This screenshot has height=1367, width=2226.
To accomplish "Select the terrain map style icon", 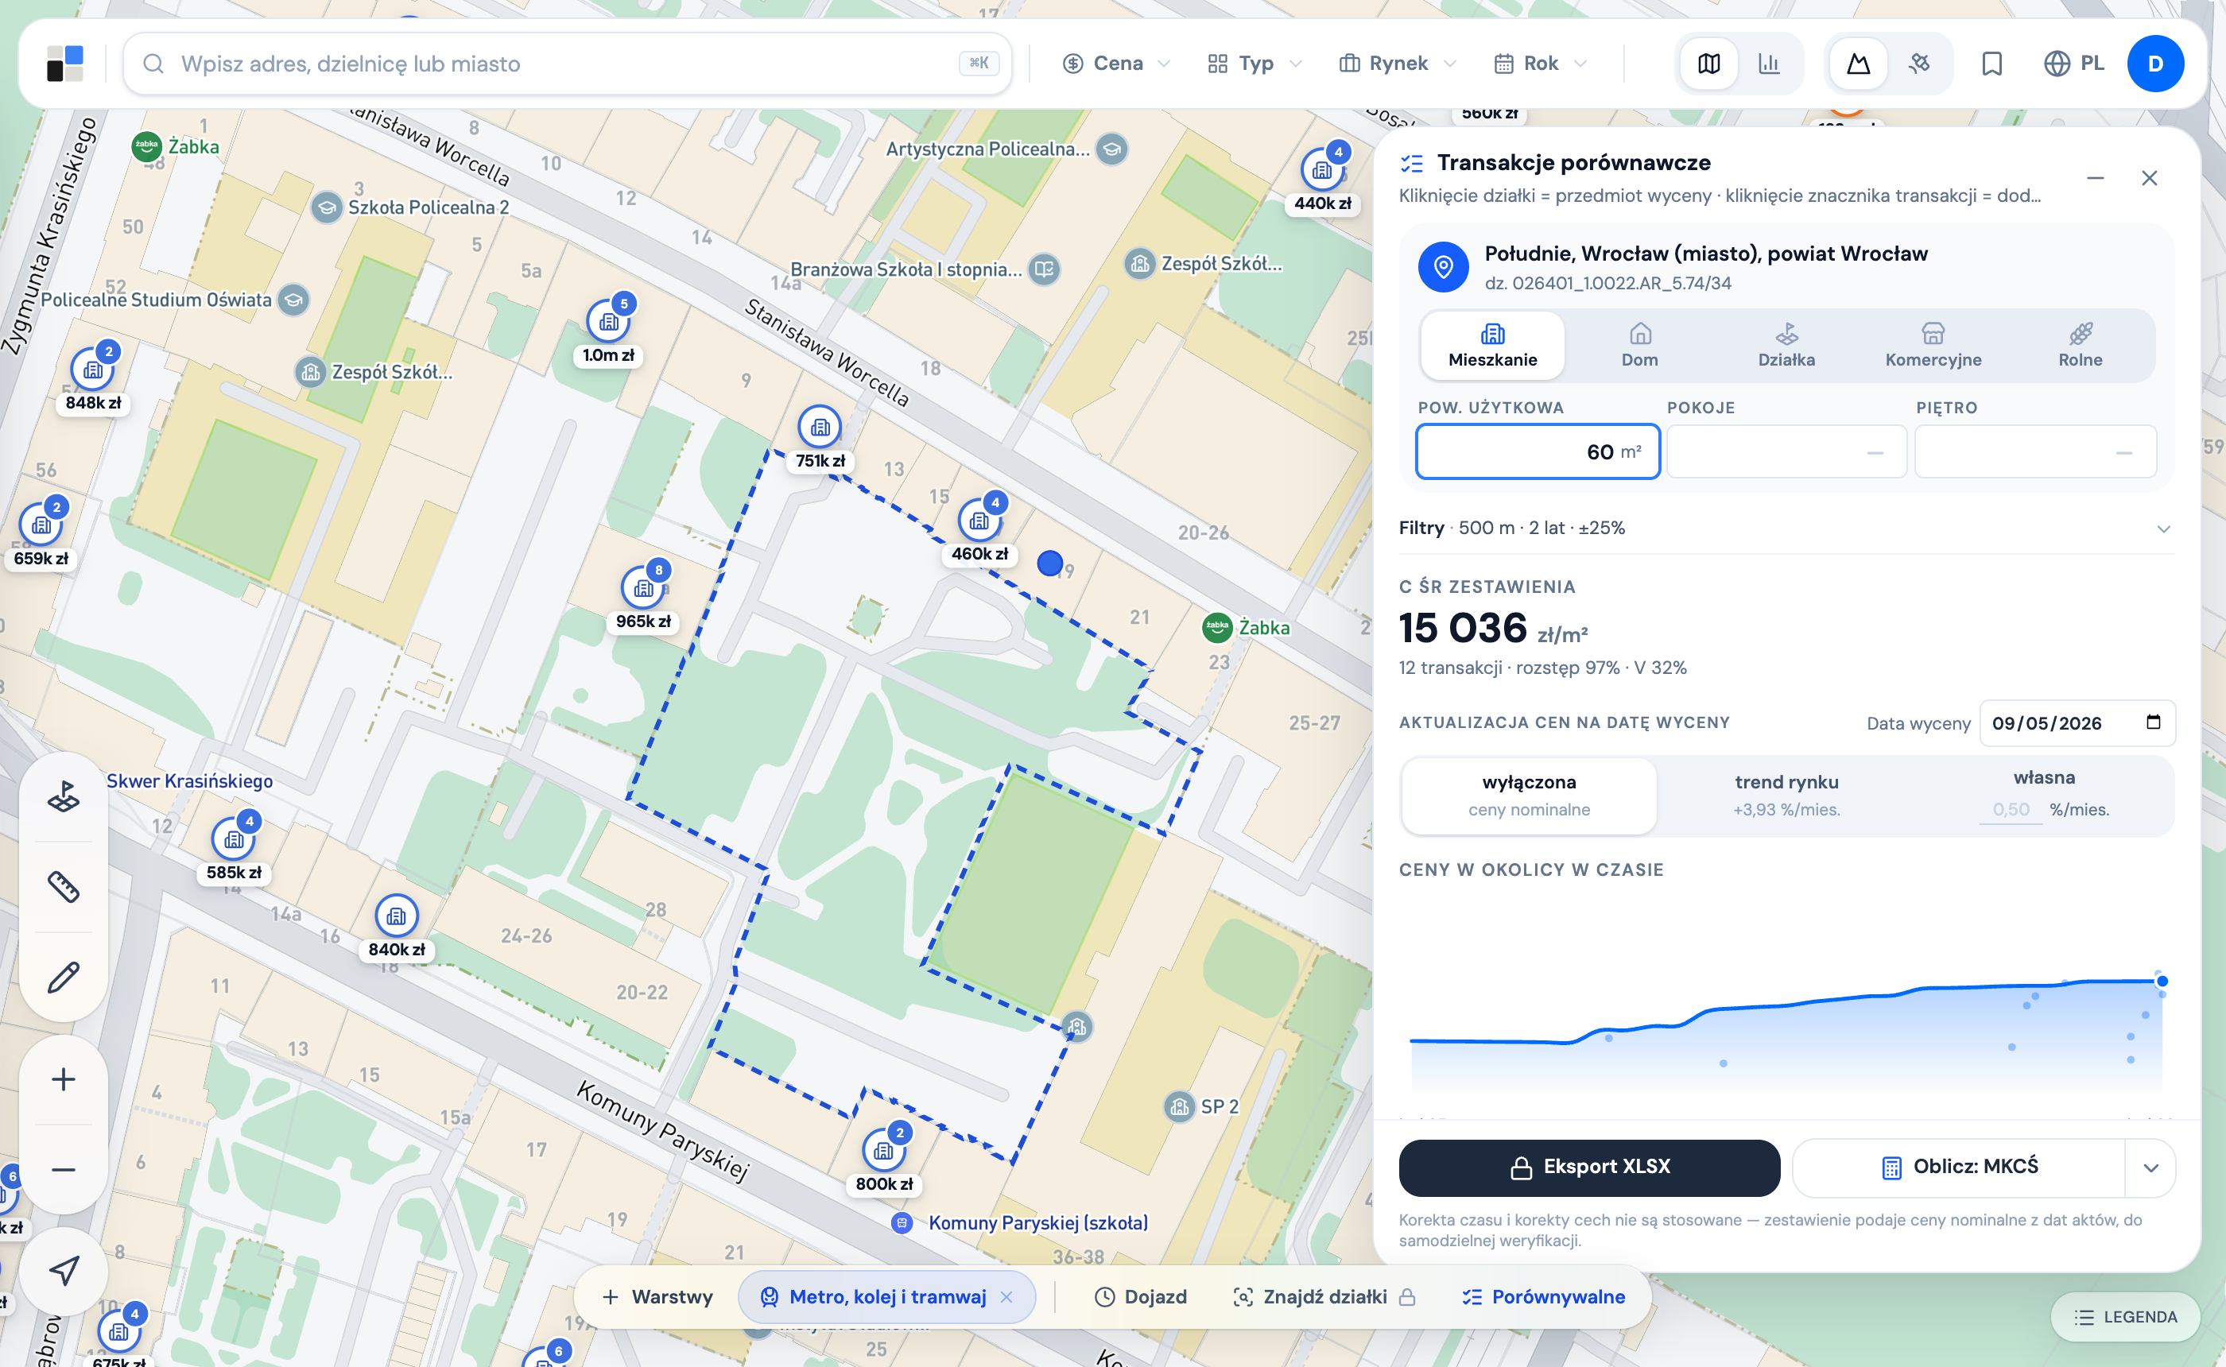I will [1858, 64].
